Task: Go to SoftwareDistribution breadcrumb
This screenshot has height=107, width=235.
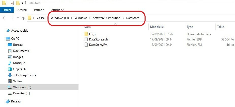Action: click(x=106, y=18)
